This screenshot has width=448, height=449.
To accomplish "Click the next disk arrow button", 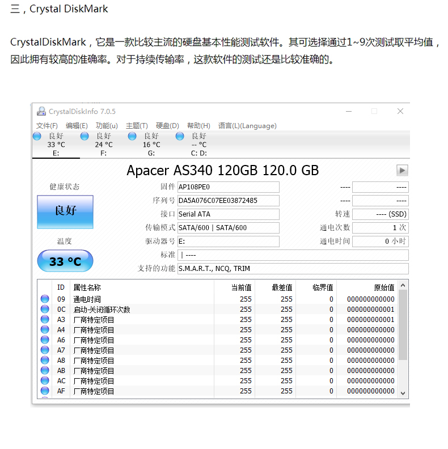I will 402,171.
